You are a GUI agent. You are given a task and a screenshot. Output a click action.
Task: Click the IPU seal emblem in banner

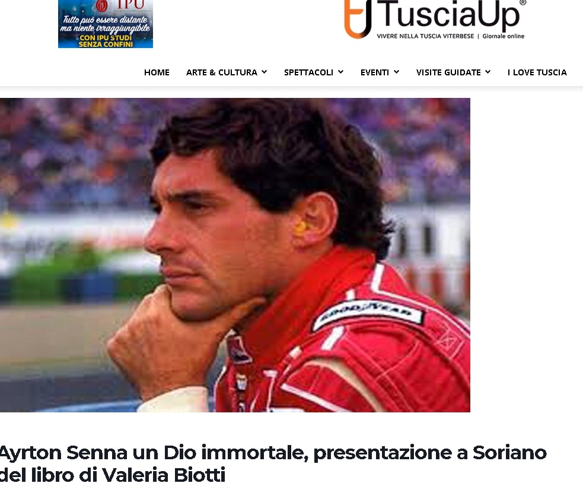click(102, 5)
